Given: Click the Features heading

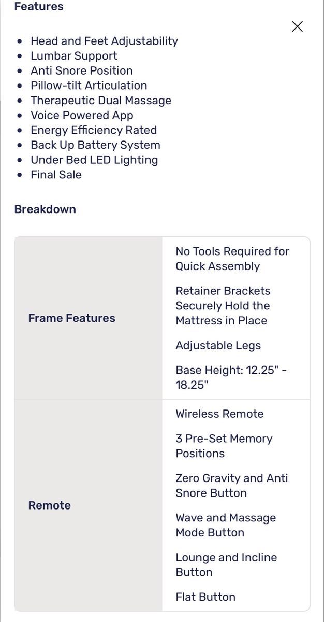Looking at the screenshot, I should point(39,7).
